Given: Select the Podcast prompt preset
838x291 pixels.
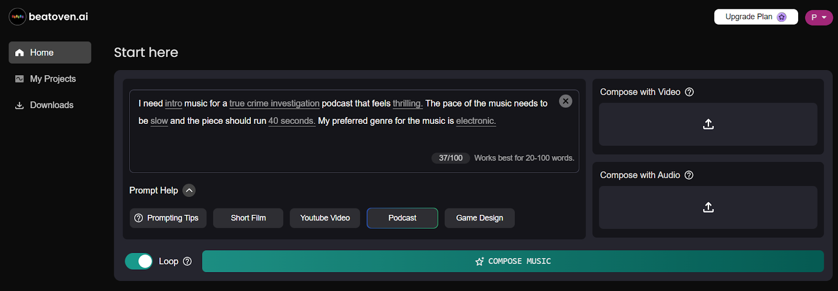Looking at the screenshot, I should (x=402, y=218).
